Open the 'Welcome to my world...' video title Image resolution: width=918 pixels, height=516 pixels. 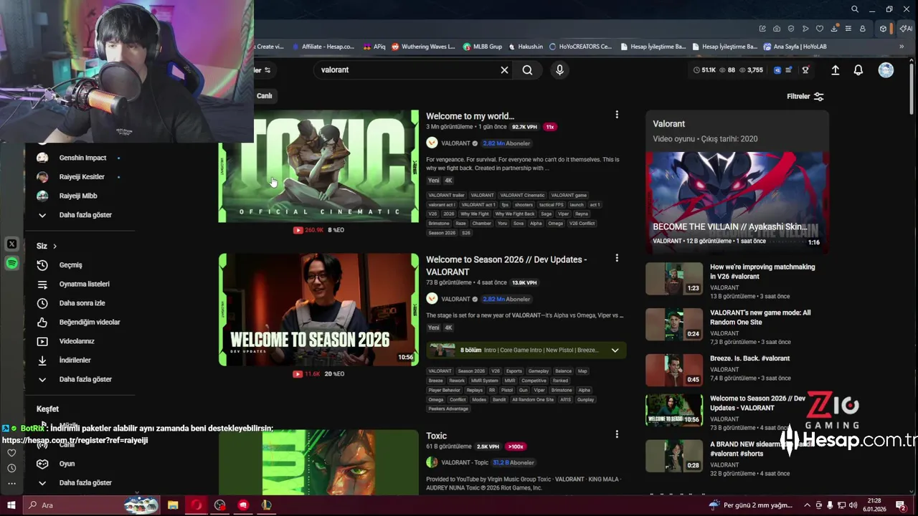[x=470, y=116]
